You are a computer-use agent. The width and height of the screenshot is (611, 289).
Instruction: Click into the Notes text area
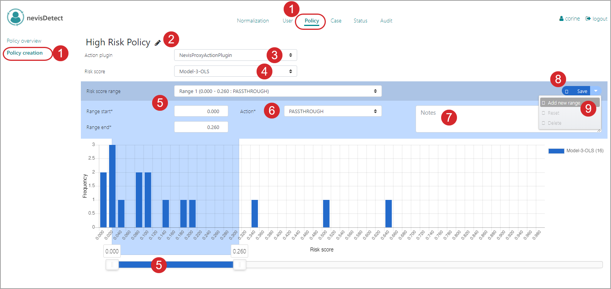click(476, 122)
